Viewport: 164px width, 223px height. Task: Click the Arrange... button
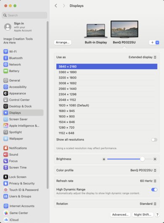tap(63, 42)
